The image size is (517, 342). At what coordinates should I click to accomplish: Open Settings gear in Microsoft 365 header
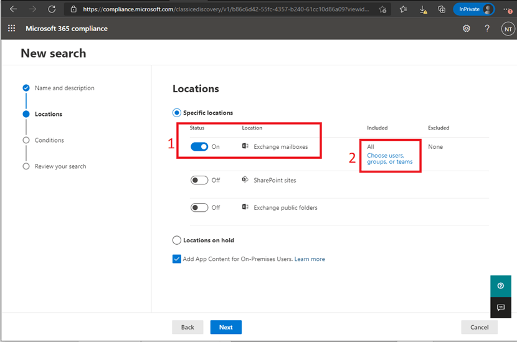click(x=466, y=29)
